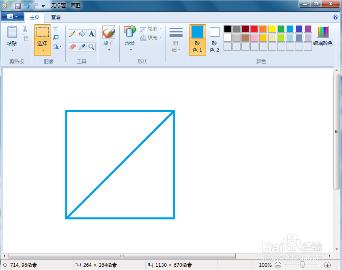Image resolution: width=342 pixels, height=270 pixels.
Task: Pick the black color swatch
Action: (228, 29)
